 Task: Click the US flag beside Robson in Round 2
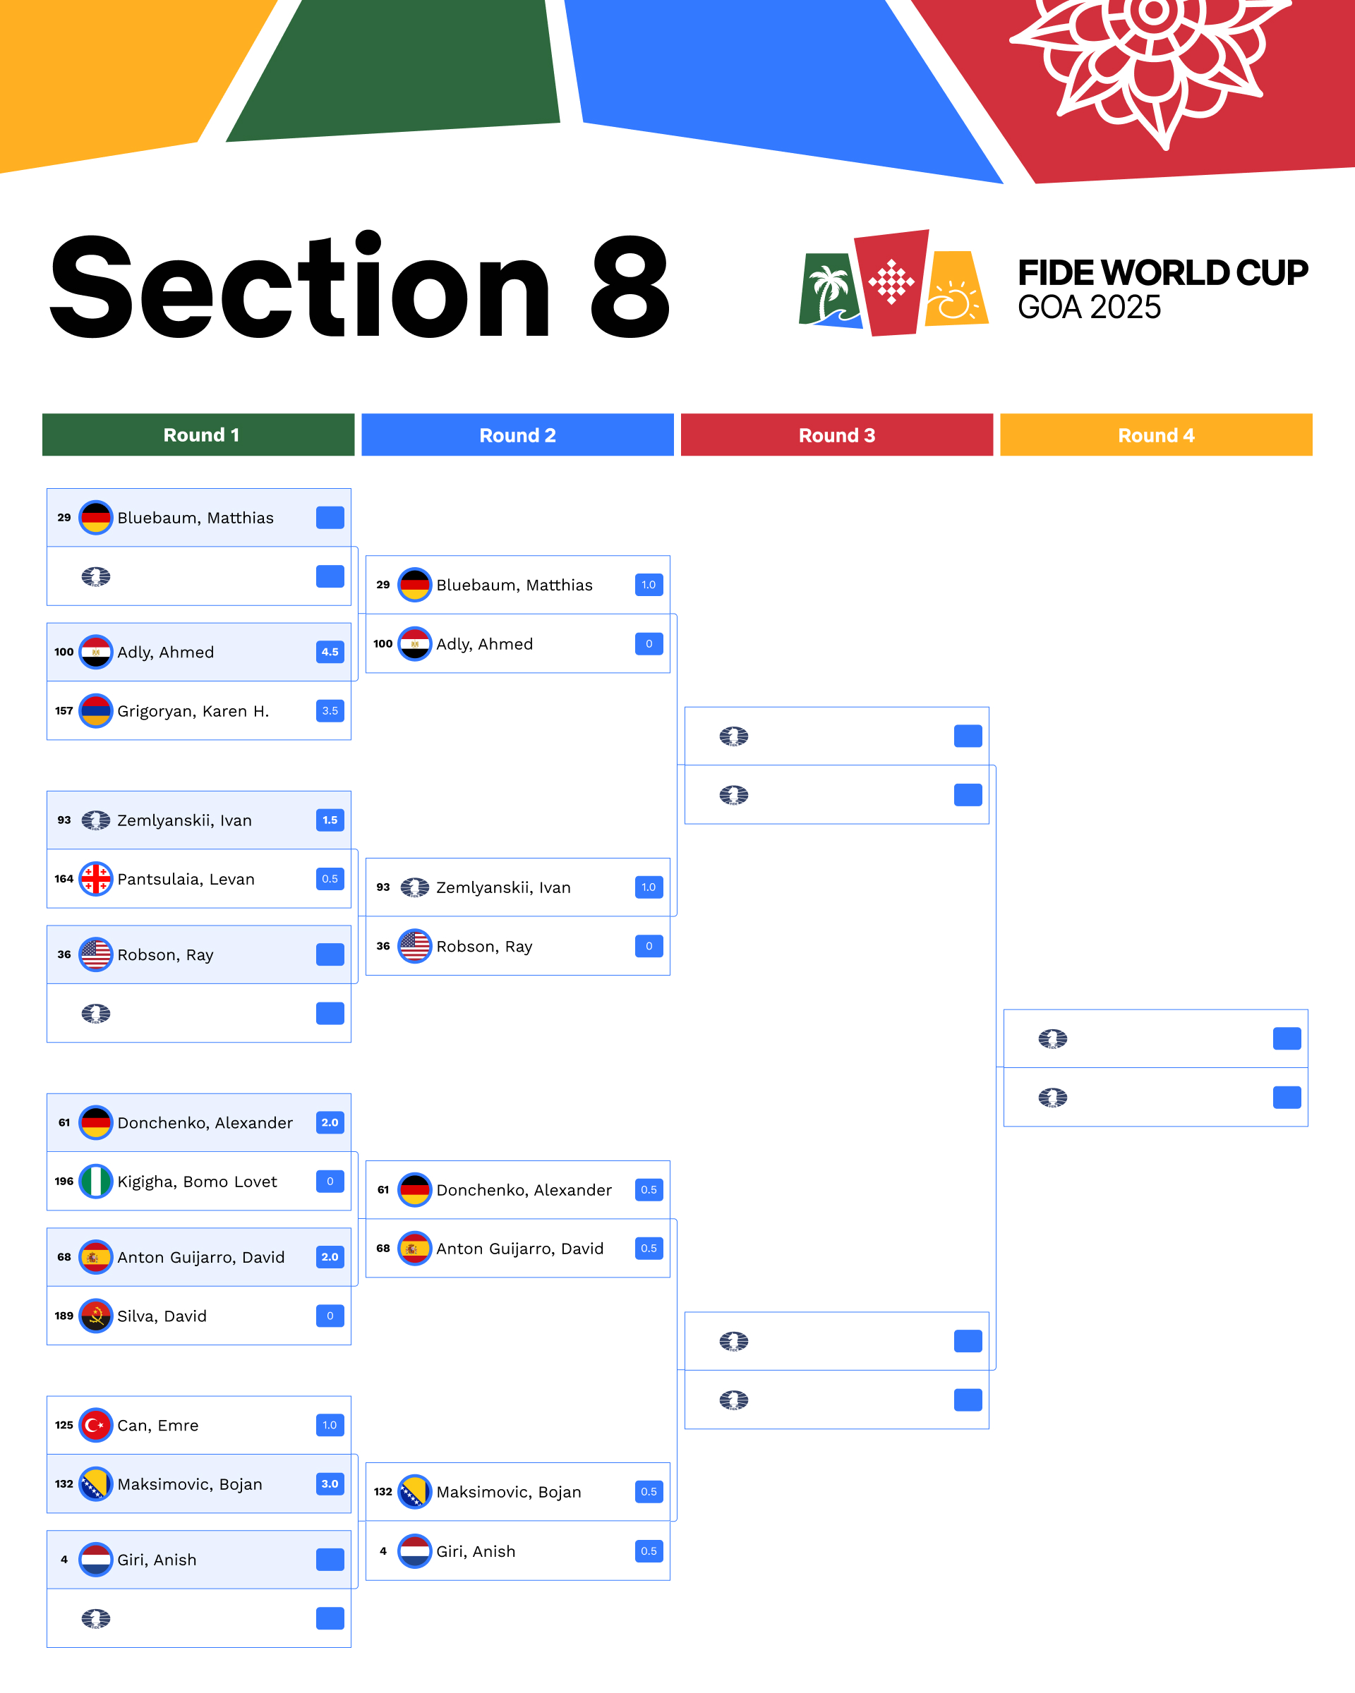click(x=415, y=946)
